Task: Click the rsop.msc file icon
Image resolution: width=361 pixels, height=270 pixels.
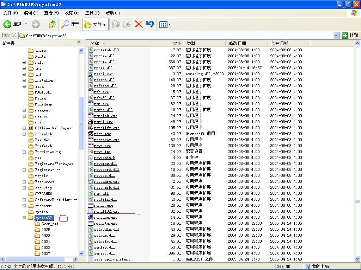Action: pos(91,134)
